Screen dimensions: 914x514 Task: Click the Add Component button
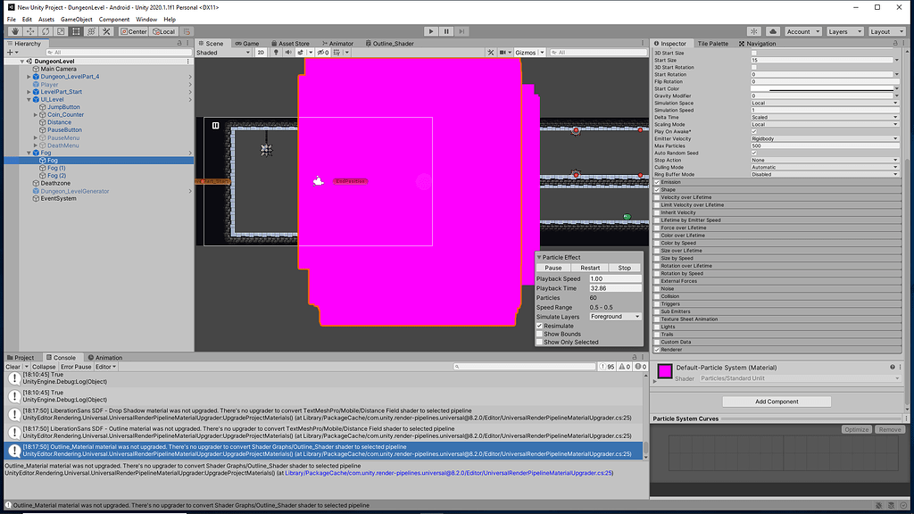(x=777, y=401)
